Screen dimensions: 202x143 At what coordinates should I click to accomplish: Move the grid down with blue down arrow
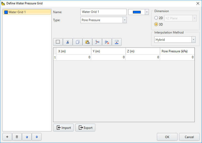tap(37, 137)
